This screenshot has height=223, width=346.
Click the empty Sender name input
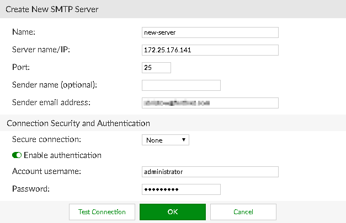tap(181, 85)
